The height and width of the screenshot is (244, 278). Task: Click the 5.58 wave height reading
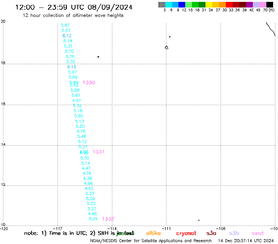tap(75, 90)
